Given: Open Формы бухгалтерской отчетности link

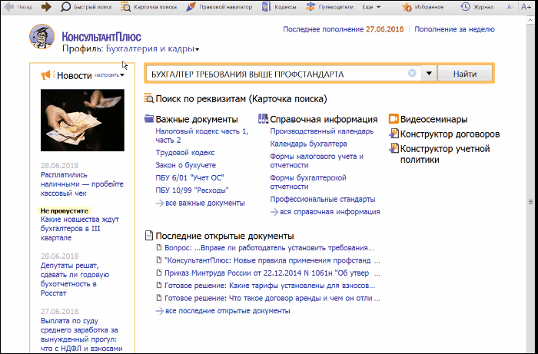Looking at the screenshot, I should pyautogui.click(x=308, y=182).
